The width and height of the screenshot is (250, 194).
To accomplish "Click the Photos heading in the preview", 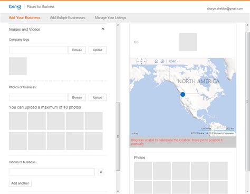I will [140, 158].
